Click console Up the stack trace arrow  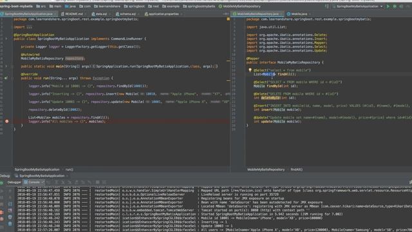click(10, 191)
